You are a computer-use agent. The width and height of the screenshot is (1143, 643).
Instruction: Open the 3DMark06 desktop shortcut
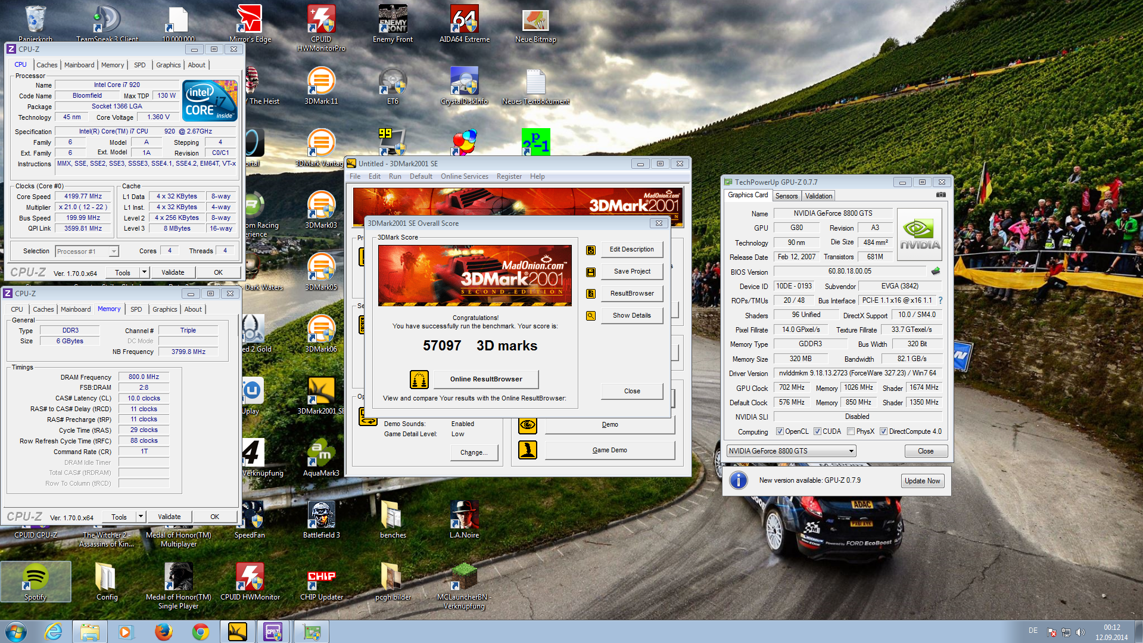(321, 333)
